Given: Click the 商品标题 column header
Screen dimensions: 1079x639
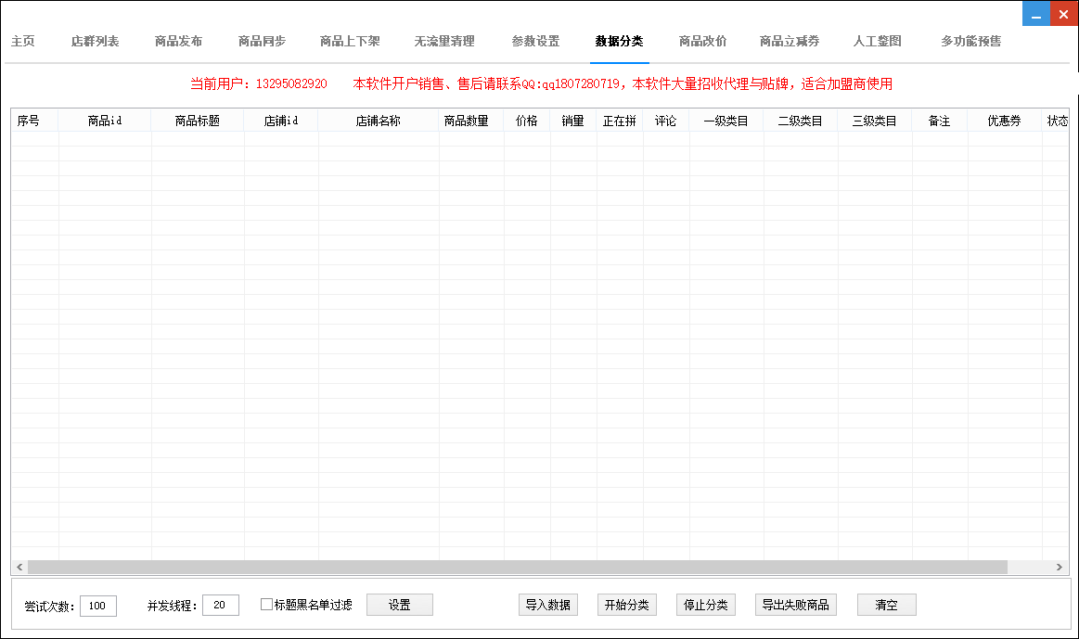Looking at the screenshot, I should [198, 121].
